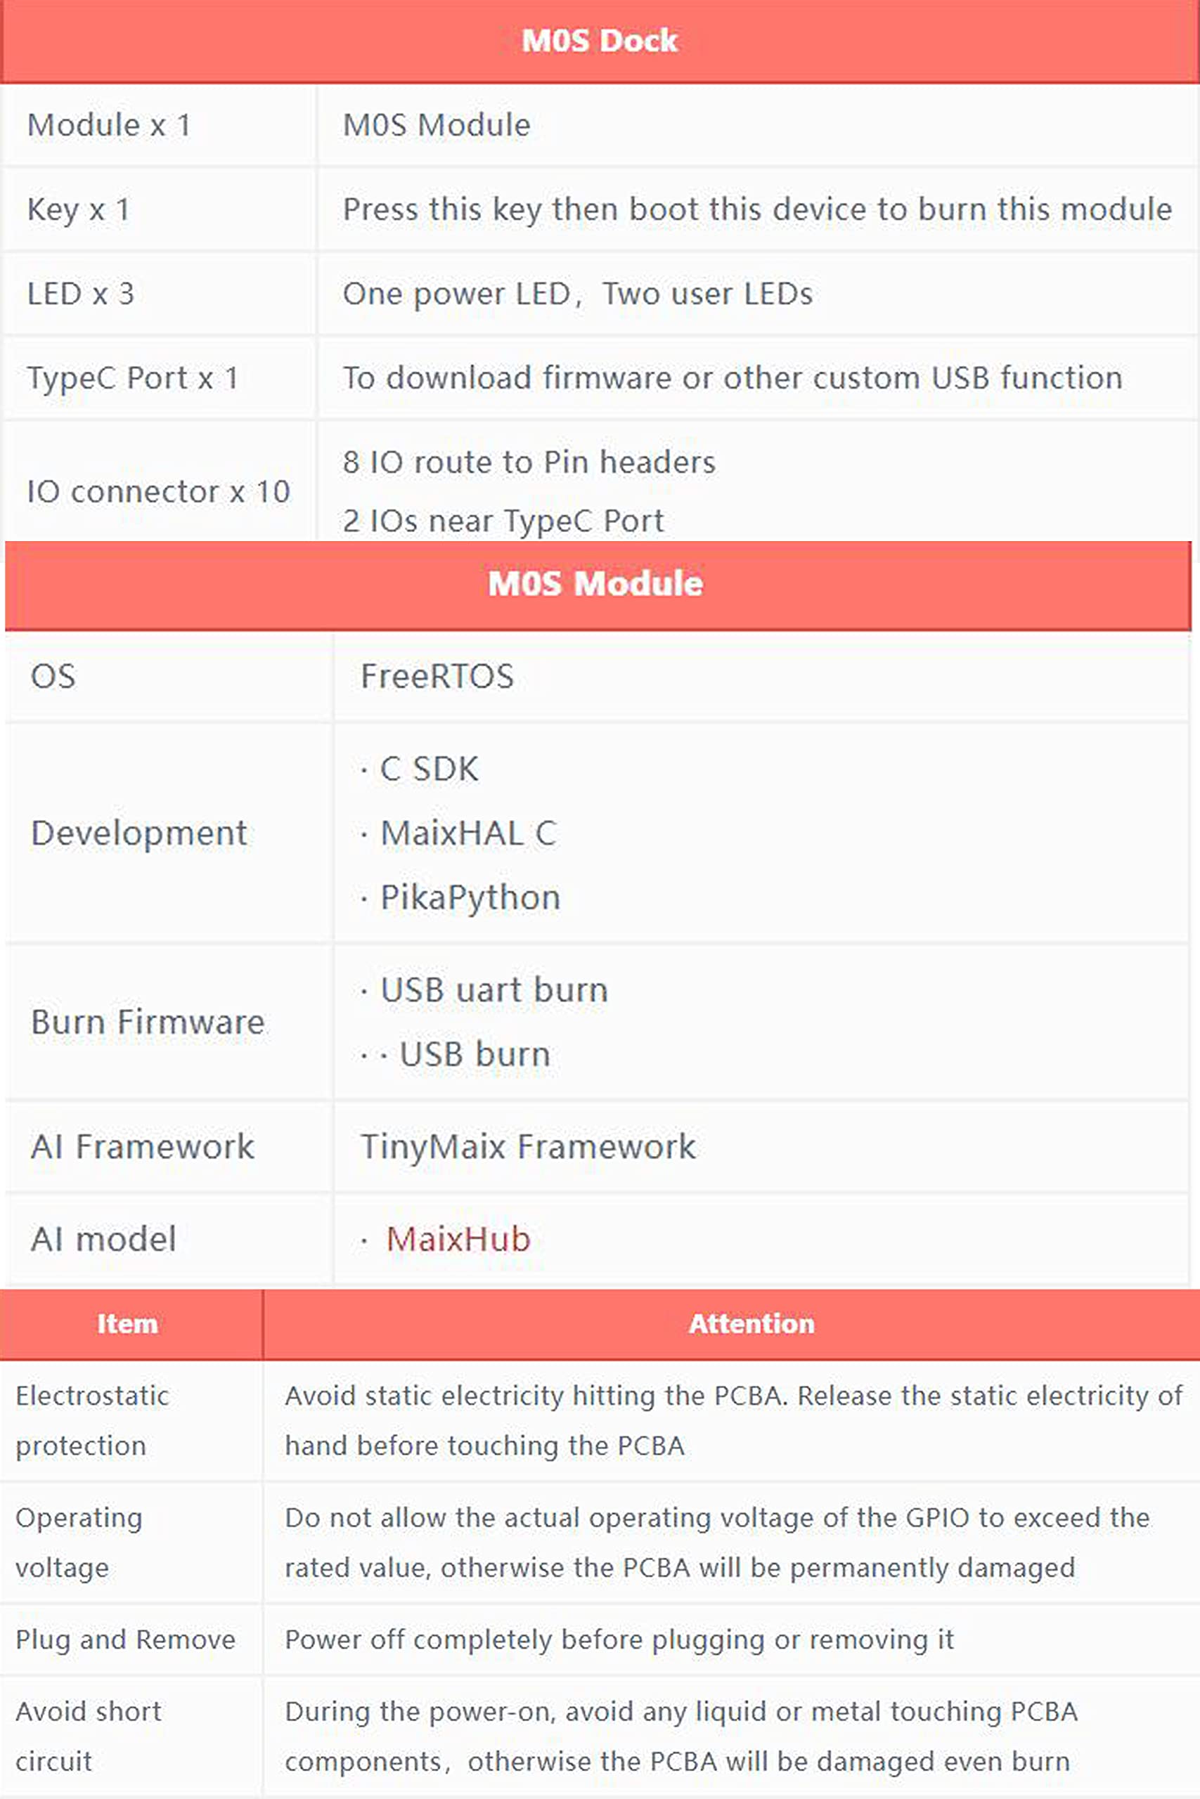Screen dimensions: 1200x1799
Task: Click the MaixHAL C list entry
Action: 468,833
